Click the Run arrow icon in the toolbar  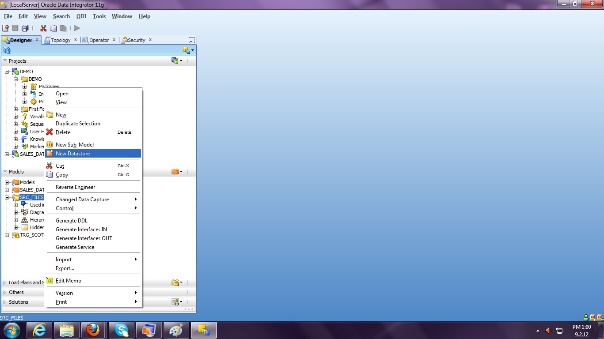77,28
